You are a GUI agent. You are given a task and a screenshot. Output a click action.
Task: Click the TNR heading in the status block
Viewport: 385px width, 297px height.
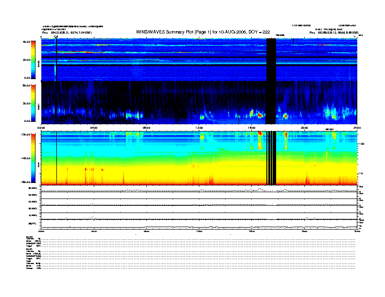[28, 262]
